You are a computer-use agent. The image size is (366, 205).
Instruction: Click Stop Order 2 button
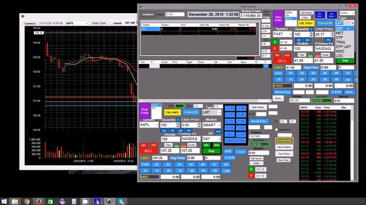pos(332,15)
